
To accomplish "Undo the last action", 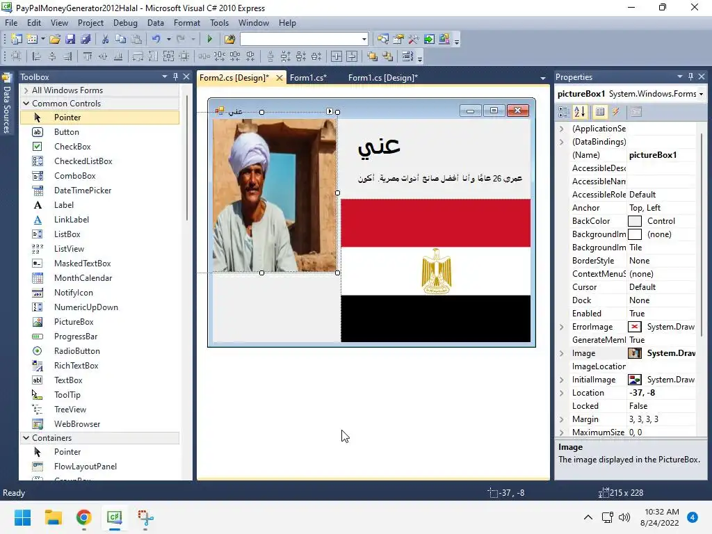I will pyautogui.click(x=156, y=39).
